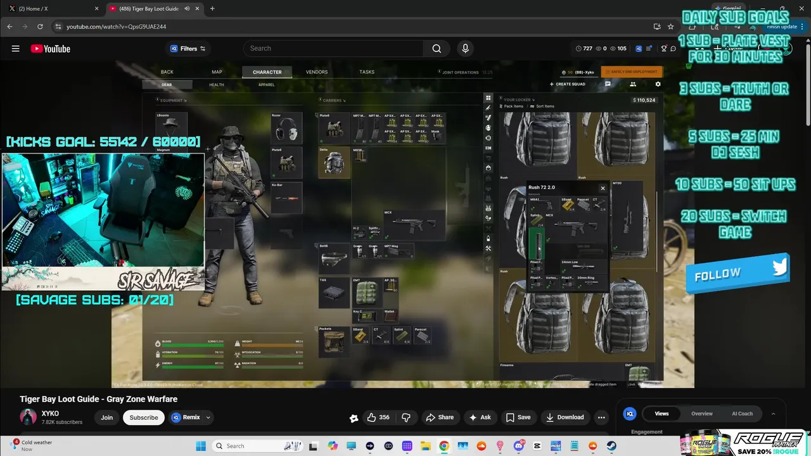Click CREATE SQUAD button
Image resolution: width=811 pixels, height=456 pixels.
click(x=568, y=84)
